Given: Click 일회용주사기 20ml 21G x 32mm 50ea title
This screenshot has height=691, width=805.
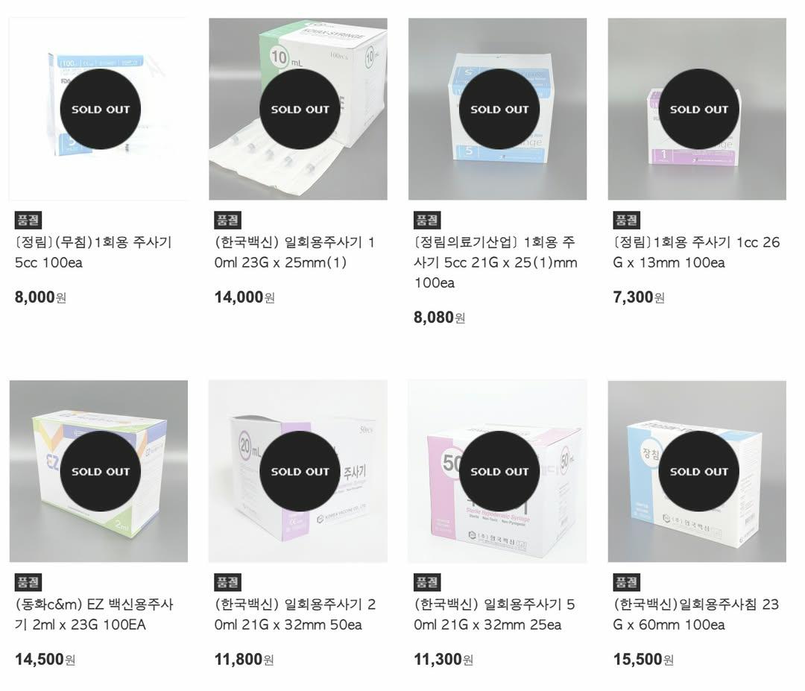Looking at the screenshot, I should tap(295, 614).
